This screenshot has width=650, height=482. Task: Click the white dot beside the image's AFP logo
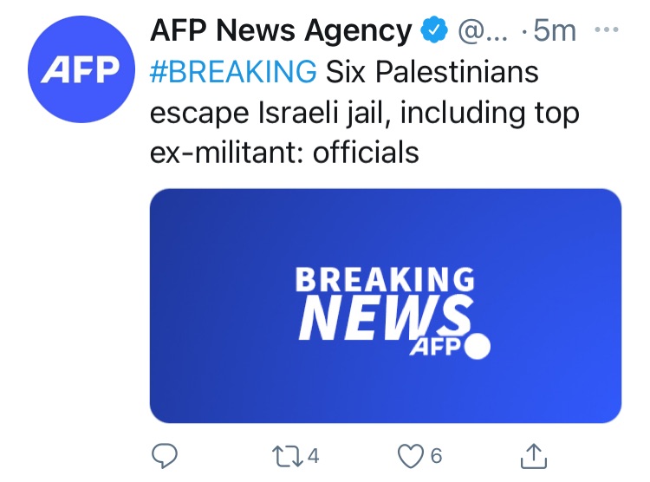tap(478, 347)
